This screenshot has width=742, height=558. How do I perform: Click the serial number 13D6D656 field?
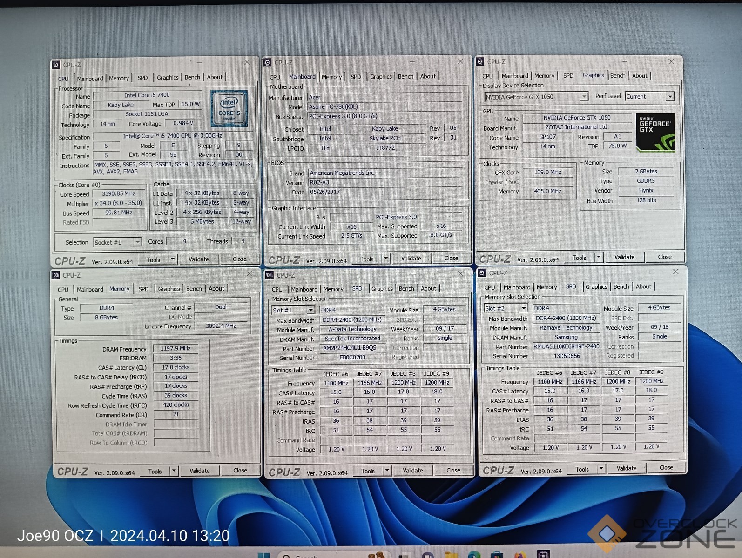pyautogui.click(x=567, y=356)
